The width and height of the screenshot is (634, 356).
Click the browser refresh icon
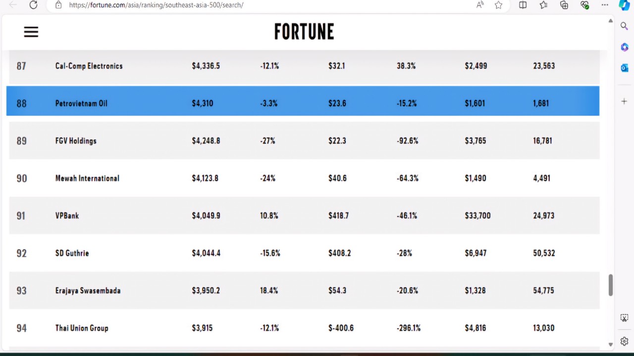click(x=33, y=5)
